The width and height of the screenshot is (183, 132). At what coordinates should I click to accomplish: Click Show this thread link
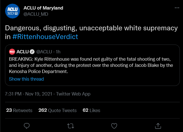[26, 79]
